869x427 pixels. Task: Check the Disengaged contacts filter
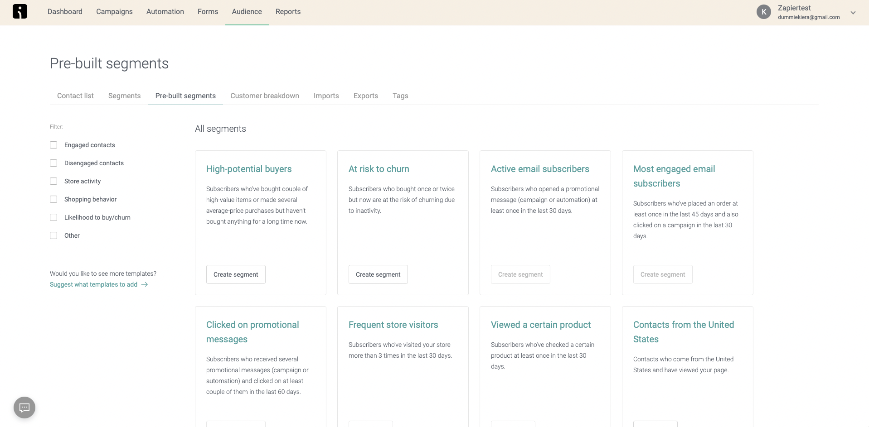coord(53,163)
